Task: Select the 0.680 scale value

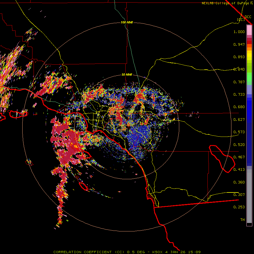Action: 239,107
